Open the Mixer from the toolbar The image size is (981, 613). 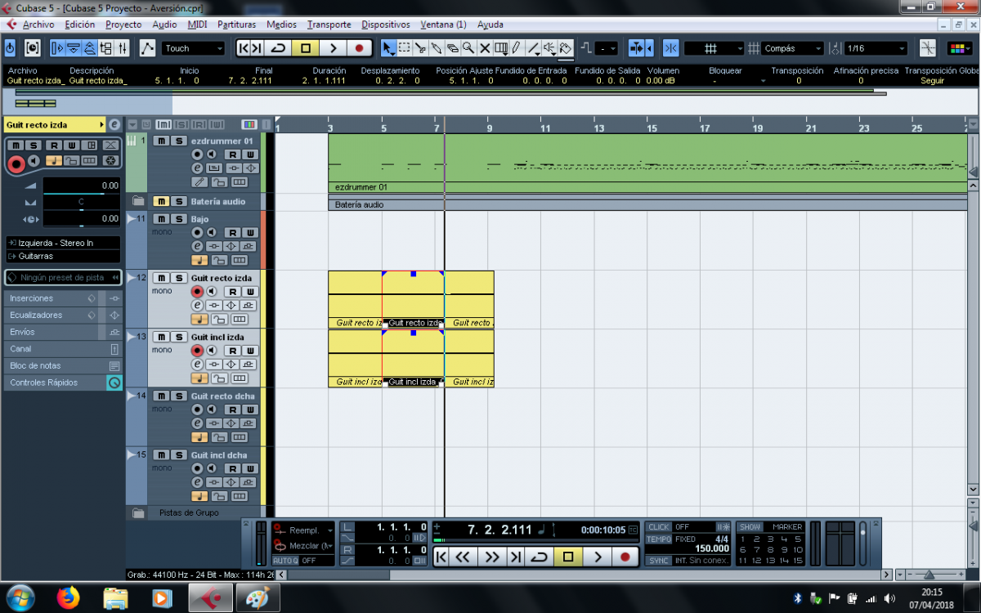[122, 48]
